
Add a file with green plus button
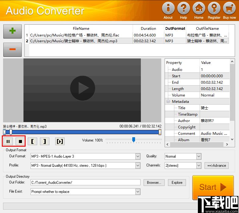(12, 31)
